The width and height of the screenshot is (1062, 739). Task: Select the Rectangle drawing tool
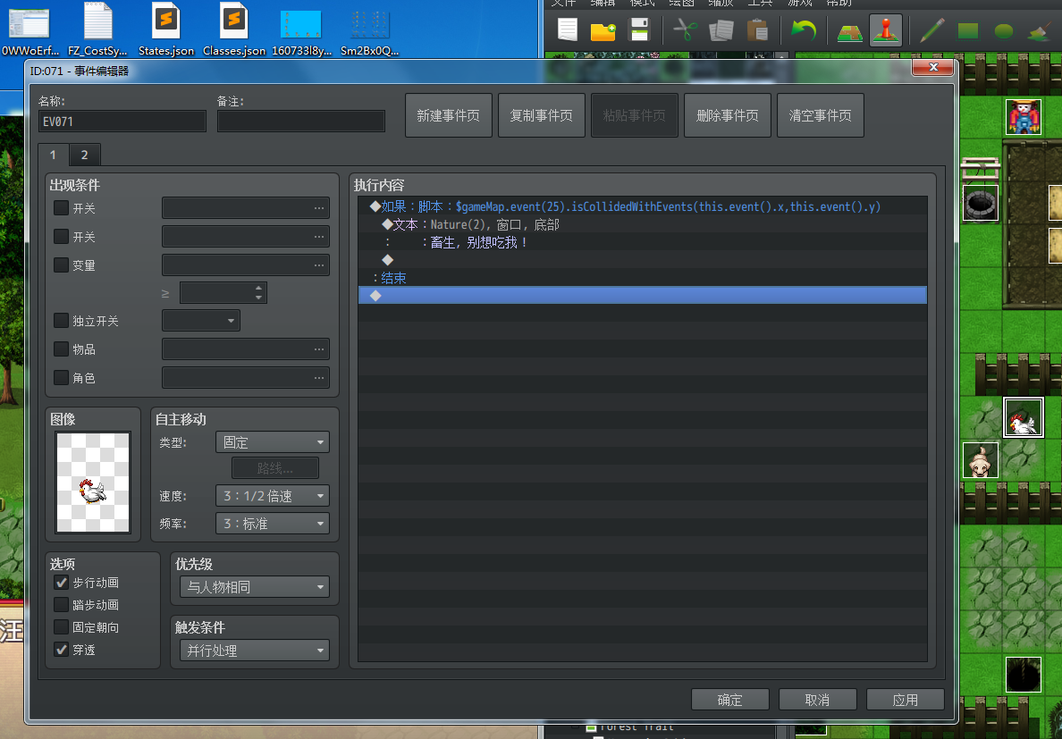[x=968, y=30]
